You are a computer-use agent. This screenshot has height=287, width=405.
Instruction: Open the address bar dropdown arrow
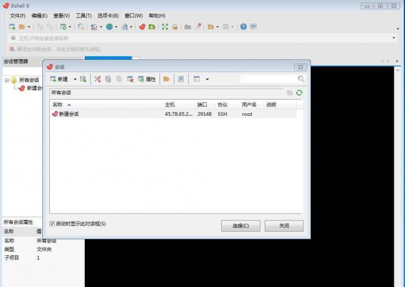pyautogui.click(x=394, y=38)
